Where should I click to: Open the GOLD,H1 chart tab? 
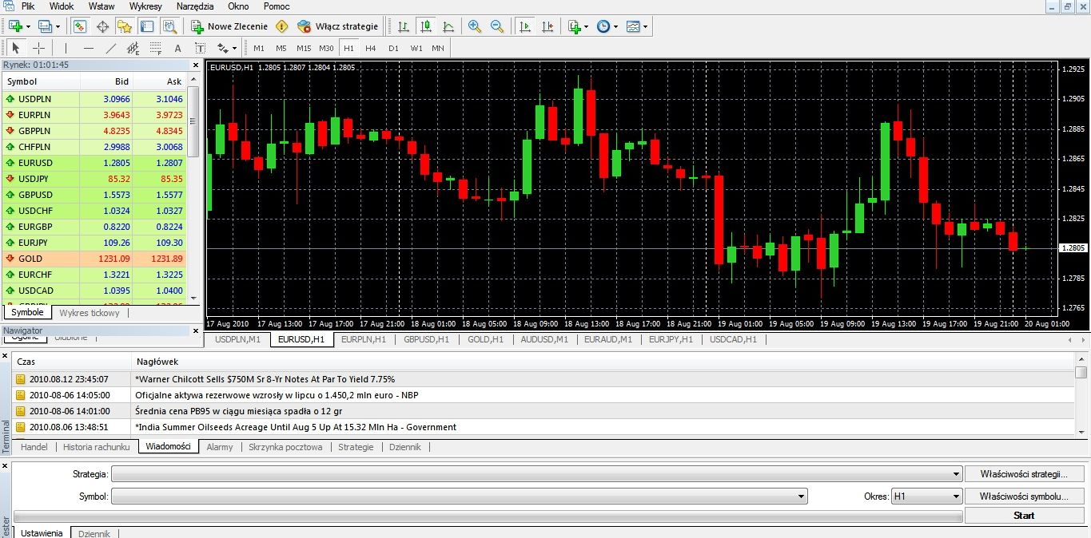pos(485,339)
